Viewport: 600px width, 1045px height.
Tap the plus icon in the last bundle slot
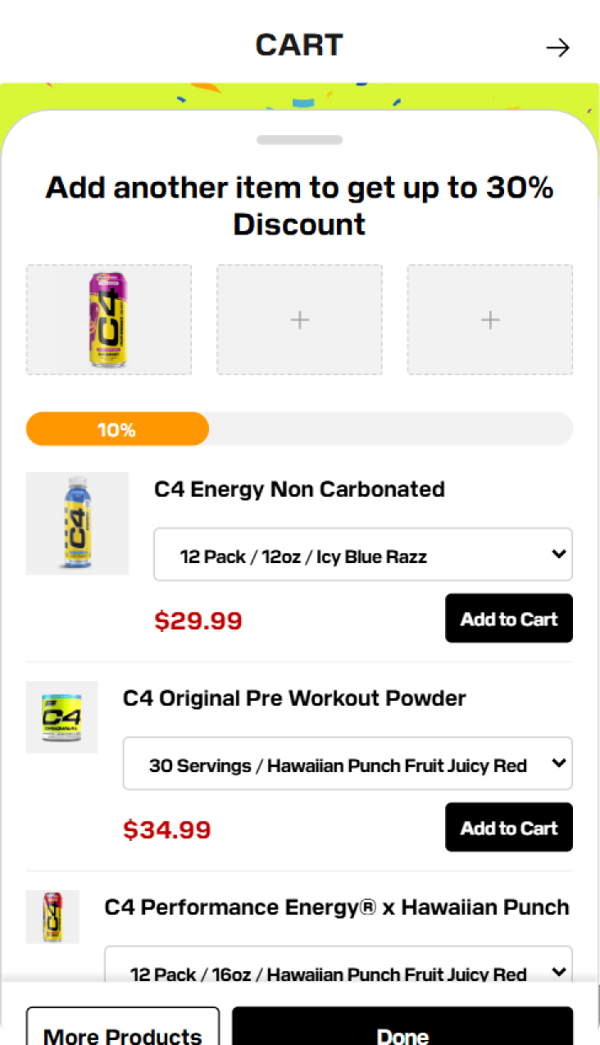click(x=490, y=320)
